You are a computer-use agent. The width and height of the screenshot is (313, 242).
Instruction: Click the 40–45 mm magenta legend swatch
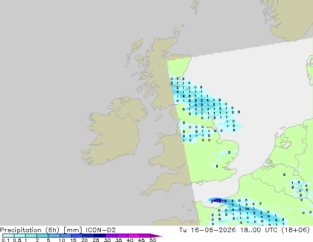[x=134, y=236]
